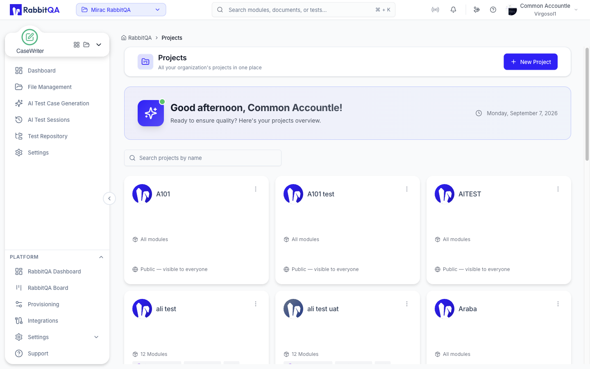Click the AI assistant wand icon in header

pyautogui.click(x=477, y=10)
